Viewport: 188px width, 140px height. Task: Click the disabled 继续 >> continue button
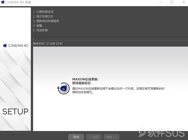[x=112, y=137]
